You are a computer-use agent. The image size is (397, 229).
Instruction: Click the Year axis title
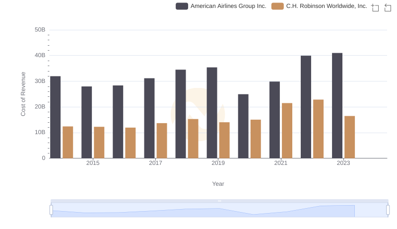(x=218, y=184)
